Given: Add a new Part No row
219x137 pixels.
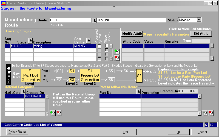Looking at the screenshot, I should point(205,113).
